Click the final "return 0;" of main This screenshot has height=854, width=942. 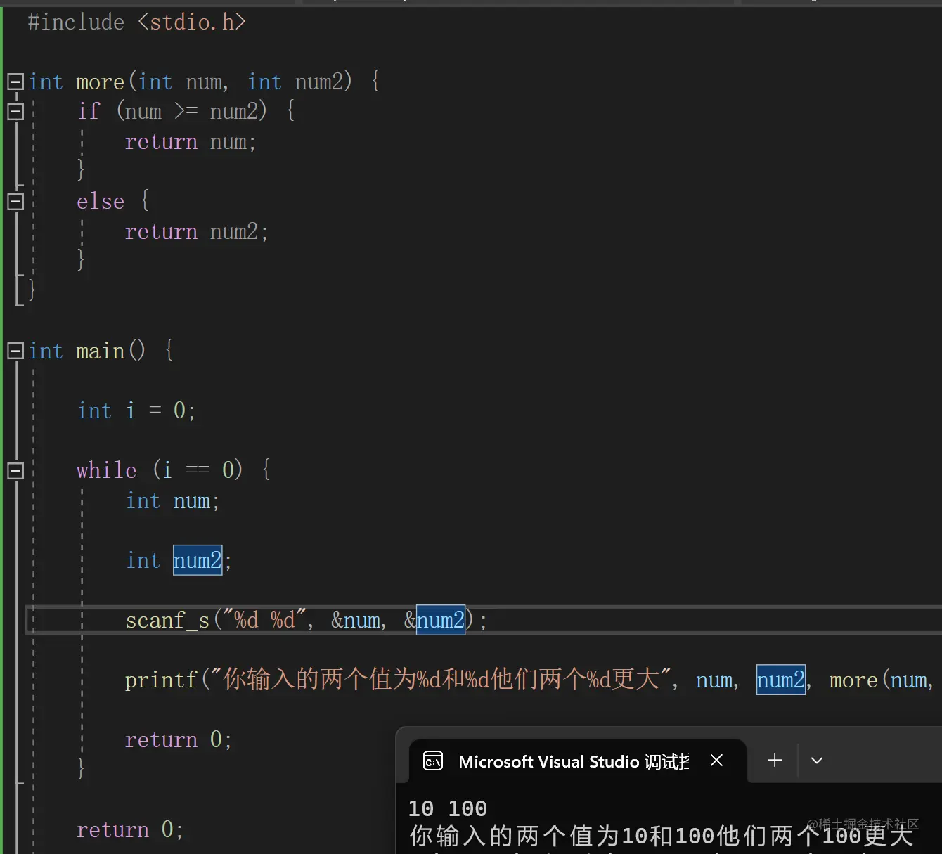coord(130,829)
